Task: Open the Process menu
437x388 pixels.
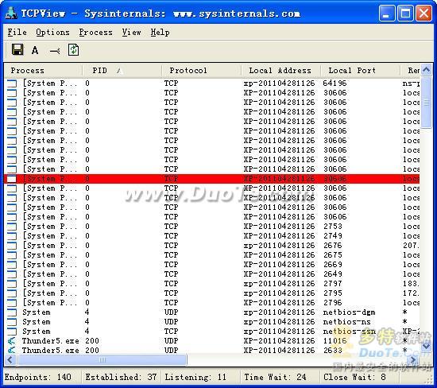Action: pos(95,33)
